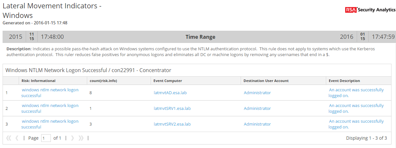Go to first page of results
396x148 pixels.
pos(9,138)
